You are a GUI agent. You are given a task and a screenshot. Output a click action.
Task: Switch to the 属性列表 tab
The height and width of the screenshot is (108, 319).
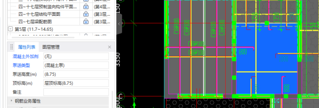27,47
